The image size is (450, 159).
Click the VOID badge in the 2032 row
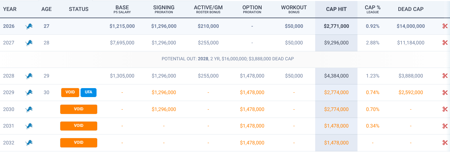pos(79,143)
